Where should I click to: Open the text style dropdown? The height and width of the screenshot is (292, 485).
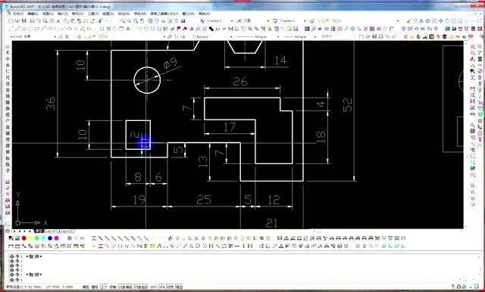click(x=232, y=21)
